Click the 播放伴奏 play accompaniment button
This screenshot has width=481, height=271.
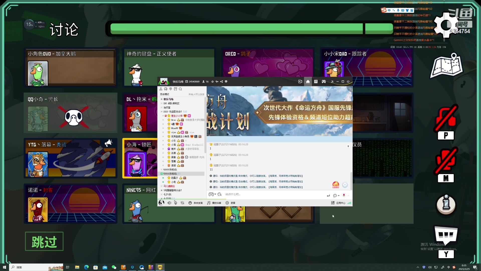[214, 203]
